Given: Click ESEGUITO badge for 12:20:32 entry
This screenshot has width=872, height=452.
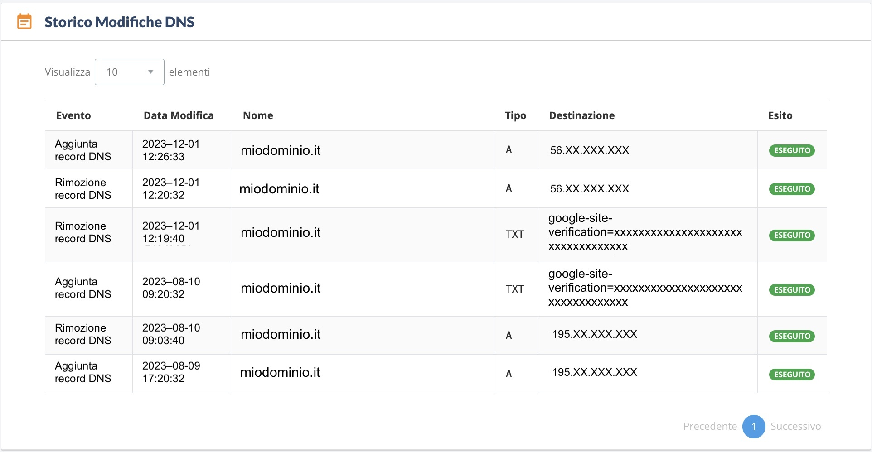Looking at the screenshot, I should tap(792, 189).
